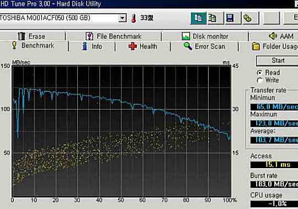
Task: Click the ms axis label on graph
Action: click(x=226, y=62)
